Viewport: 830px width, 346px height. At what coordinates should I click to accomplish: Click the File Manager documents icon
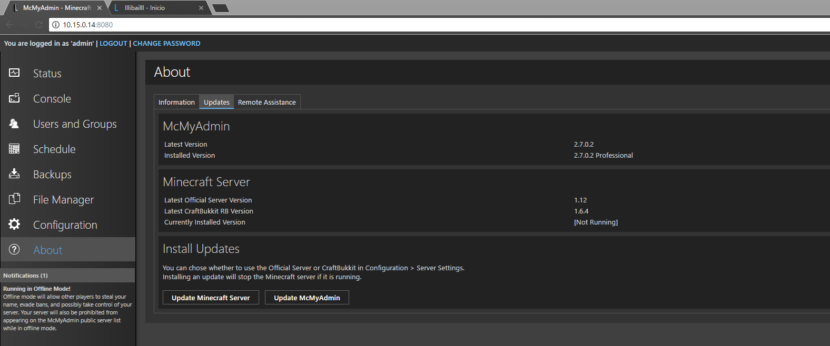coord(14,199)
